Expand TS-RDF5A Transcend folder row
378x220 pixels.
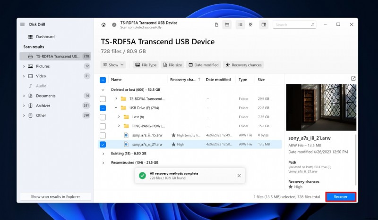click(116, 98)
